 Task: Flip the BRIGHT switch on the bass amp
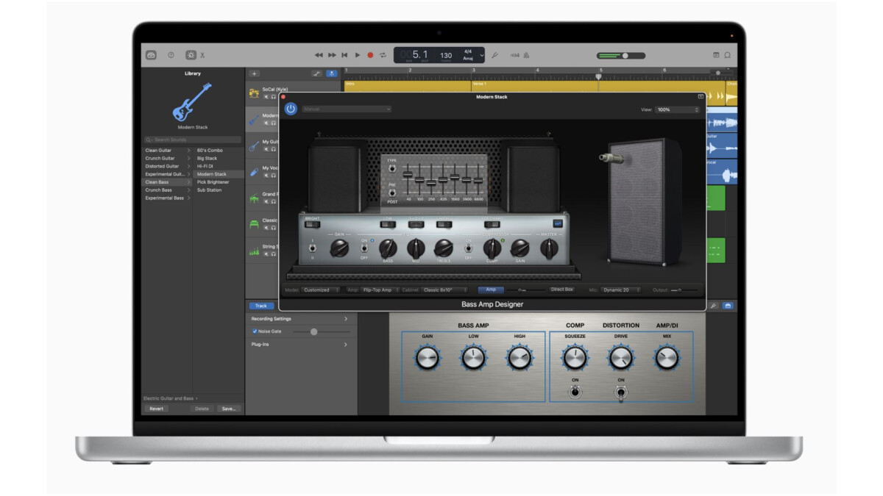[x=313, y=226]
